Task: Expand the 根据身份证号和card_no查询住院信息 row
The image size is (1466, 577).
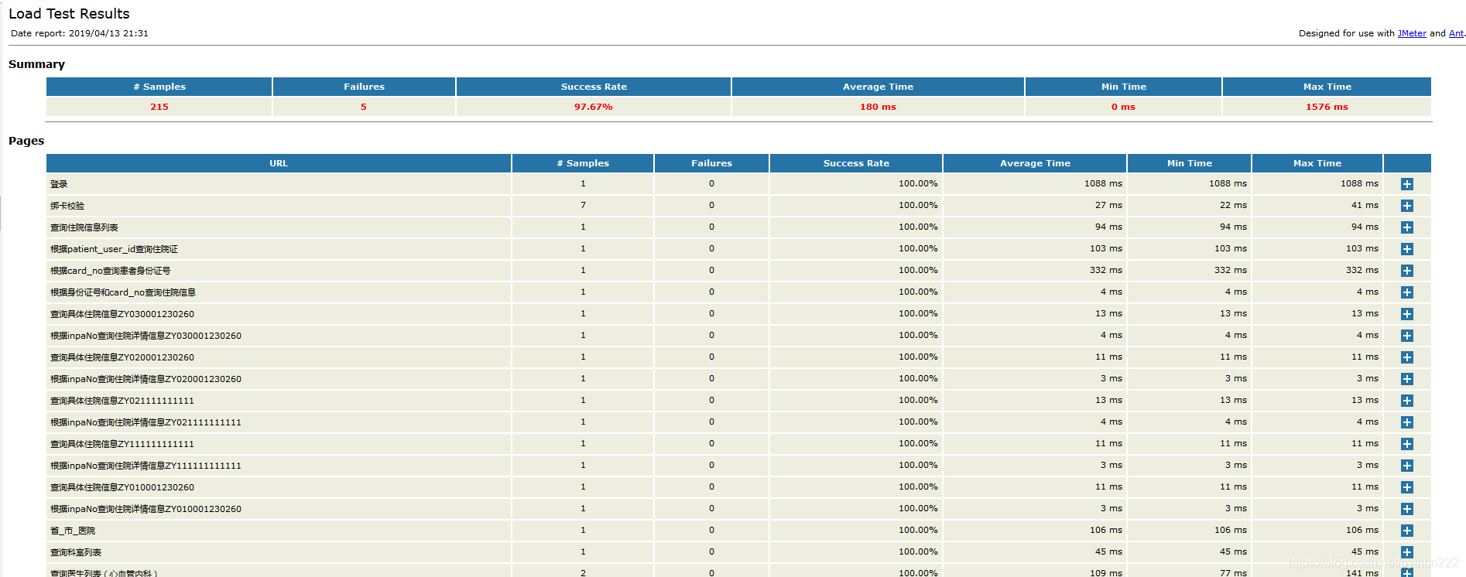Action: point(1407,292)
